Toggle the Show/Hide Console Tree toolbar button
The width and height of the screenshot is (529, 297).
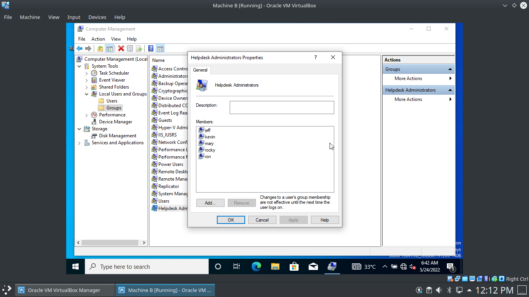[x=110, y=48]
